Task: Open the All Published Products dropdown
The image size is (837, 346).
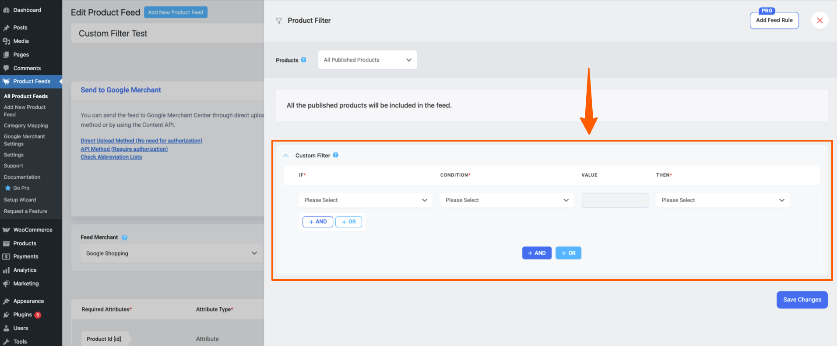Action: coord(367,60)
